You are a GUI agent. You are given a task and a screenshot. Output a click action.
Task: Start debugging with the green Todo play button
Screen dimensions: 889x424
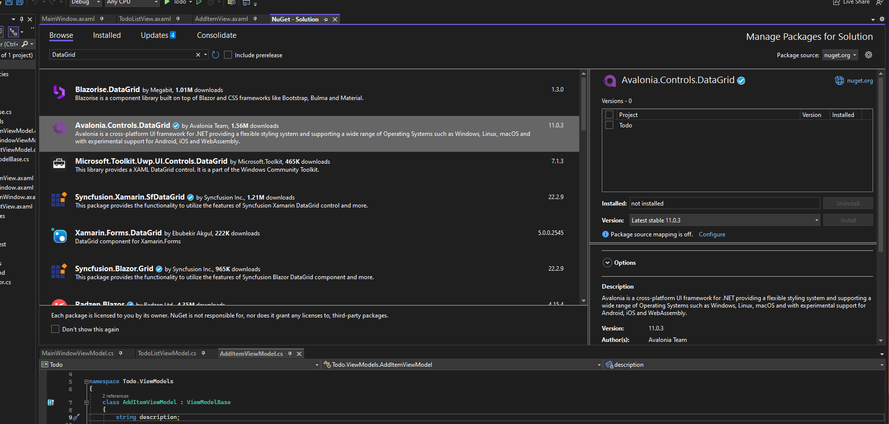click(x=167, y=2)
